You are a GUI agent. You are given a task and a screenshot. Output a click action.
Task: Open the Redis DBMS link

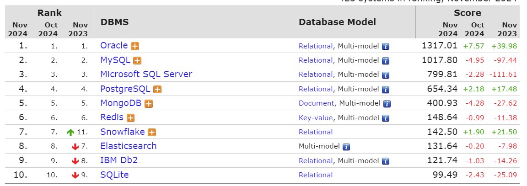click(x=112, y=117)
